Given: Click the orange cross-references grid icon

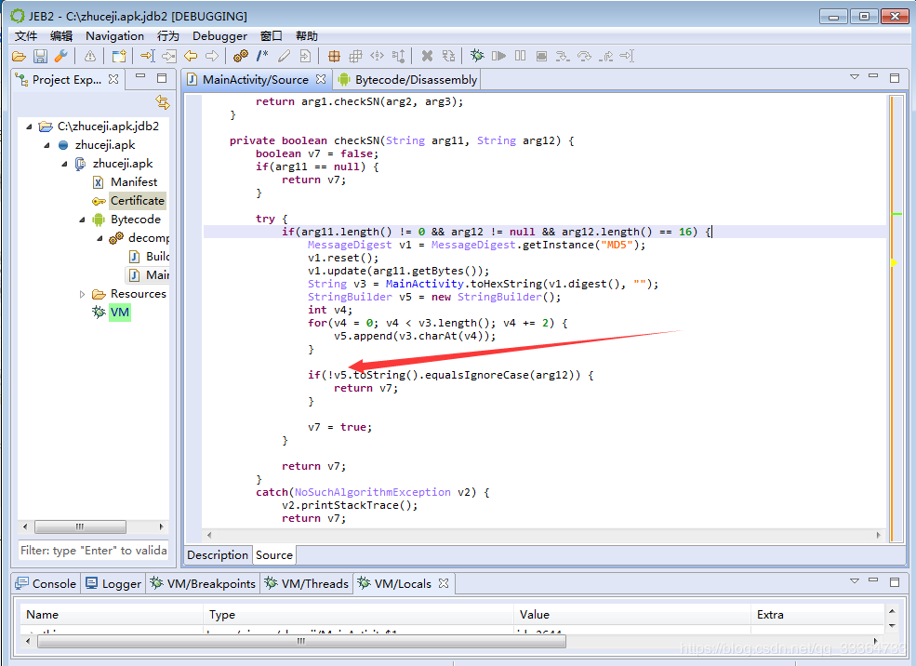Looking at the screenshot, I should coord(334,56).
